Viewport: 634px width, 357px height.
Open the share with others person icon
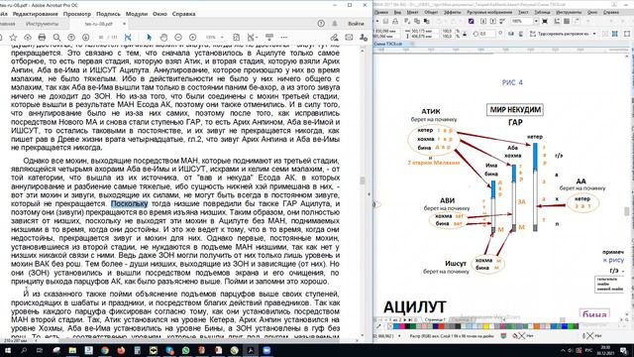click(x=364, y=38)
